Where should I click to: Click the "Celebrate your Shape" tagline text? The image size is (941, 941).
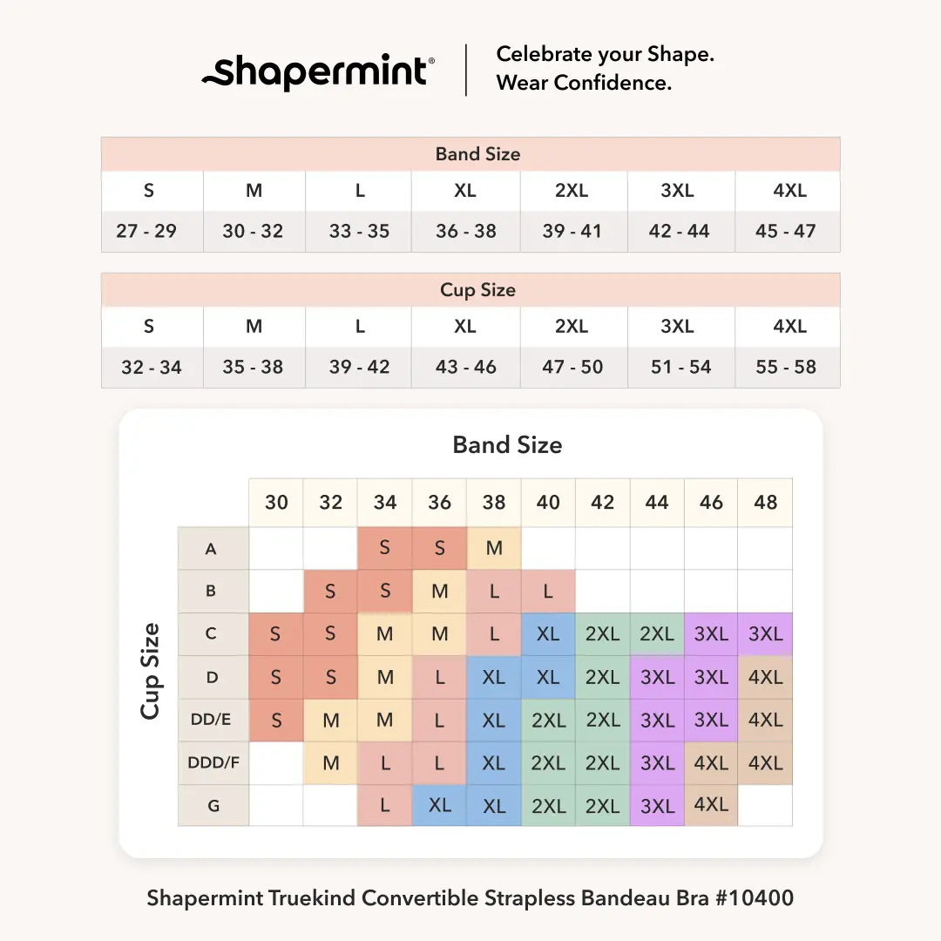pos(605,54)
